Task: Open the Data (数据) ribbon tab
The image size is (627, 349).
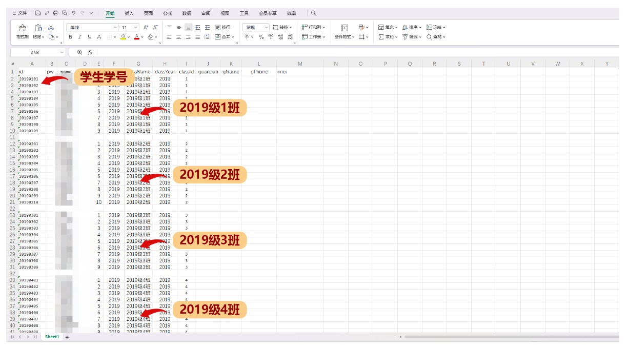Action: pos(187,13)
